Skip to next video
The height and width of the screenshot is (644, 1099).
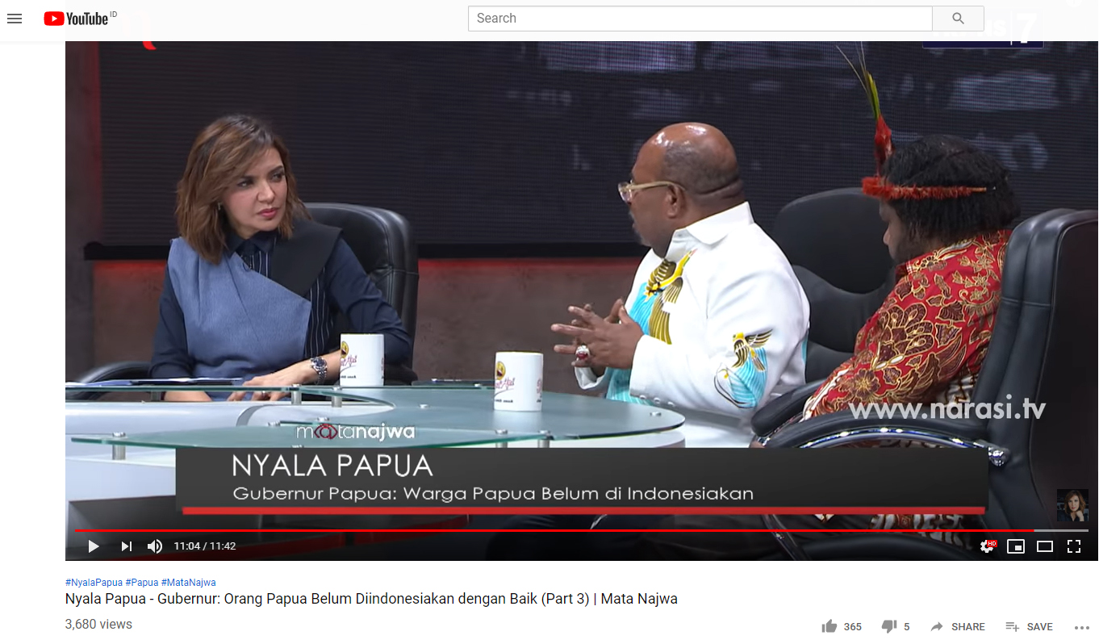[x=127, y=546]
